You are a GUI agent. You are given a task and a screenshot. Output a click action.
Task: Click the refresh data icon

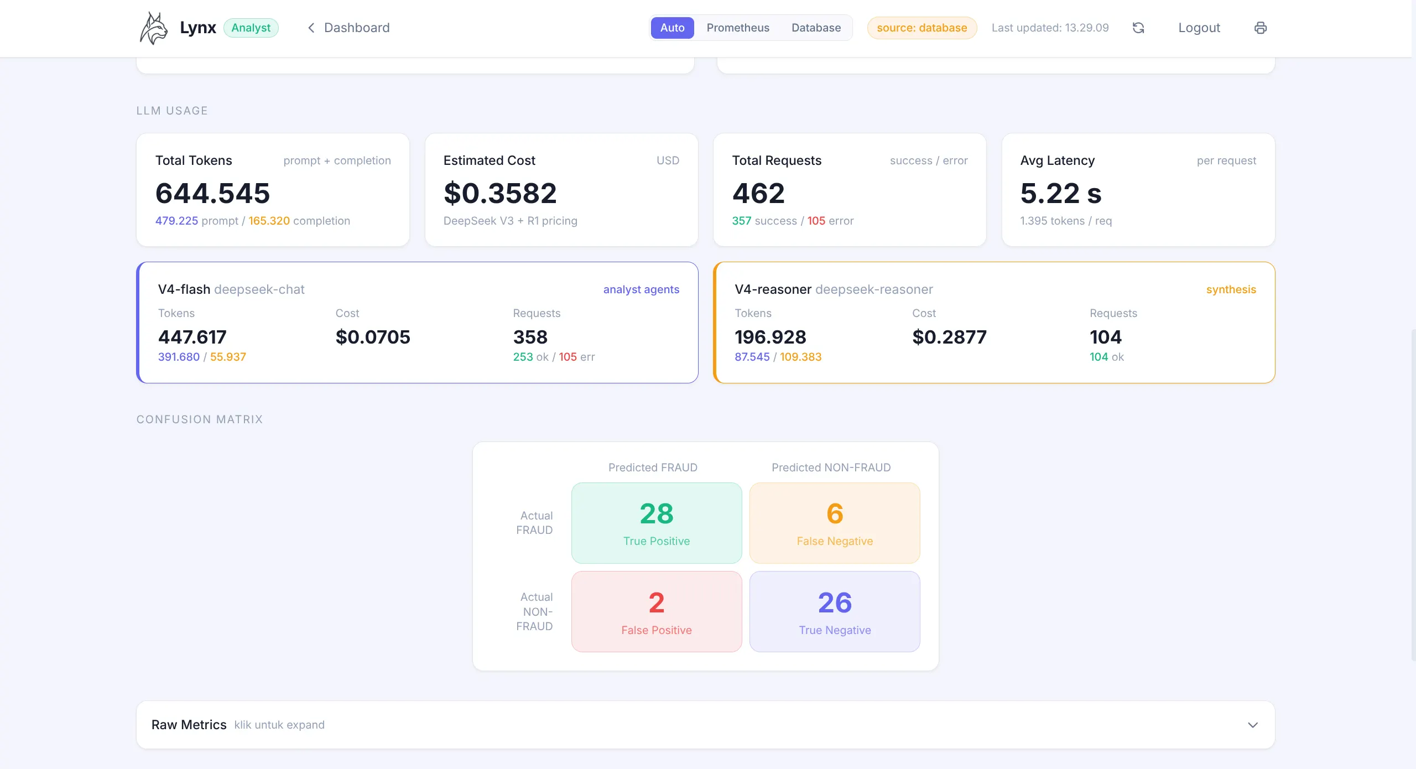pos(1138,28)
